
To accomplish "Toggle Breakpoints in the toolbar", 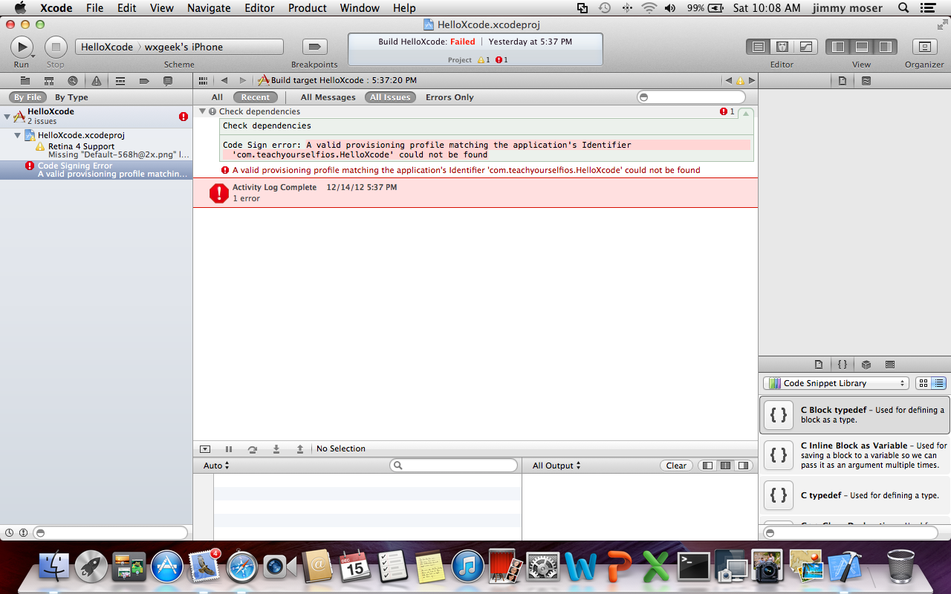I will 314,47.
